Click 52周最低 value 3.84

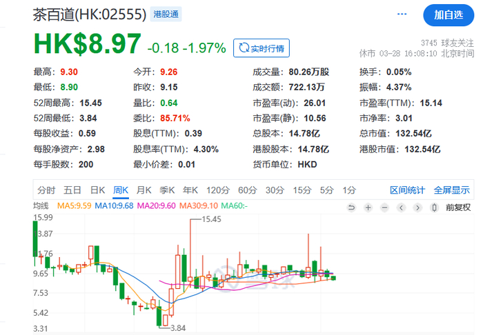(88, 119)
